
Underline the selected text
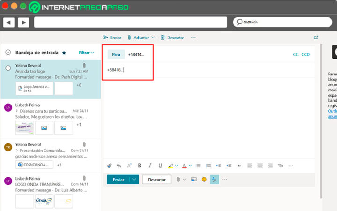point(160,166)
